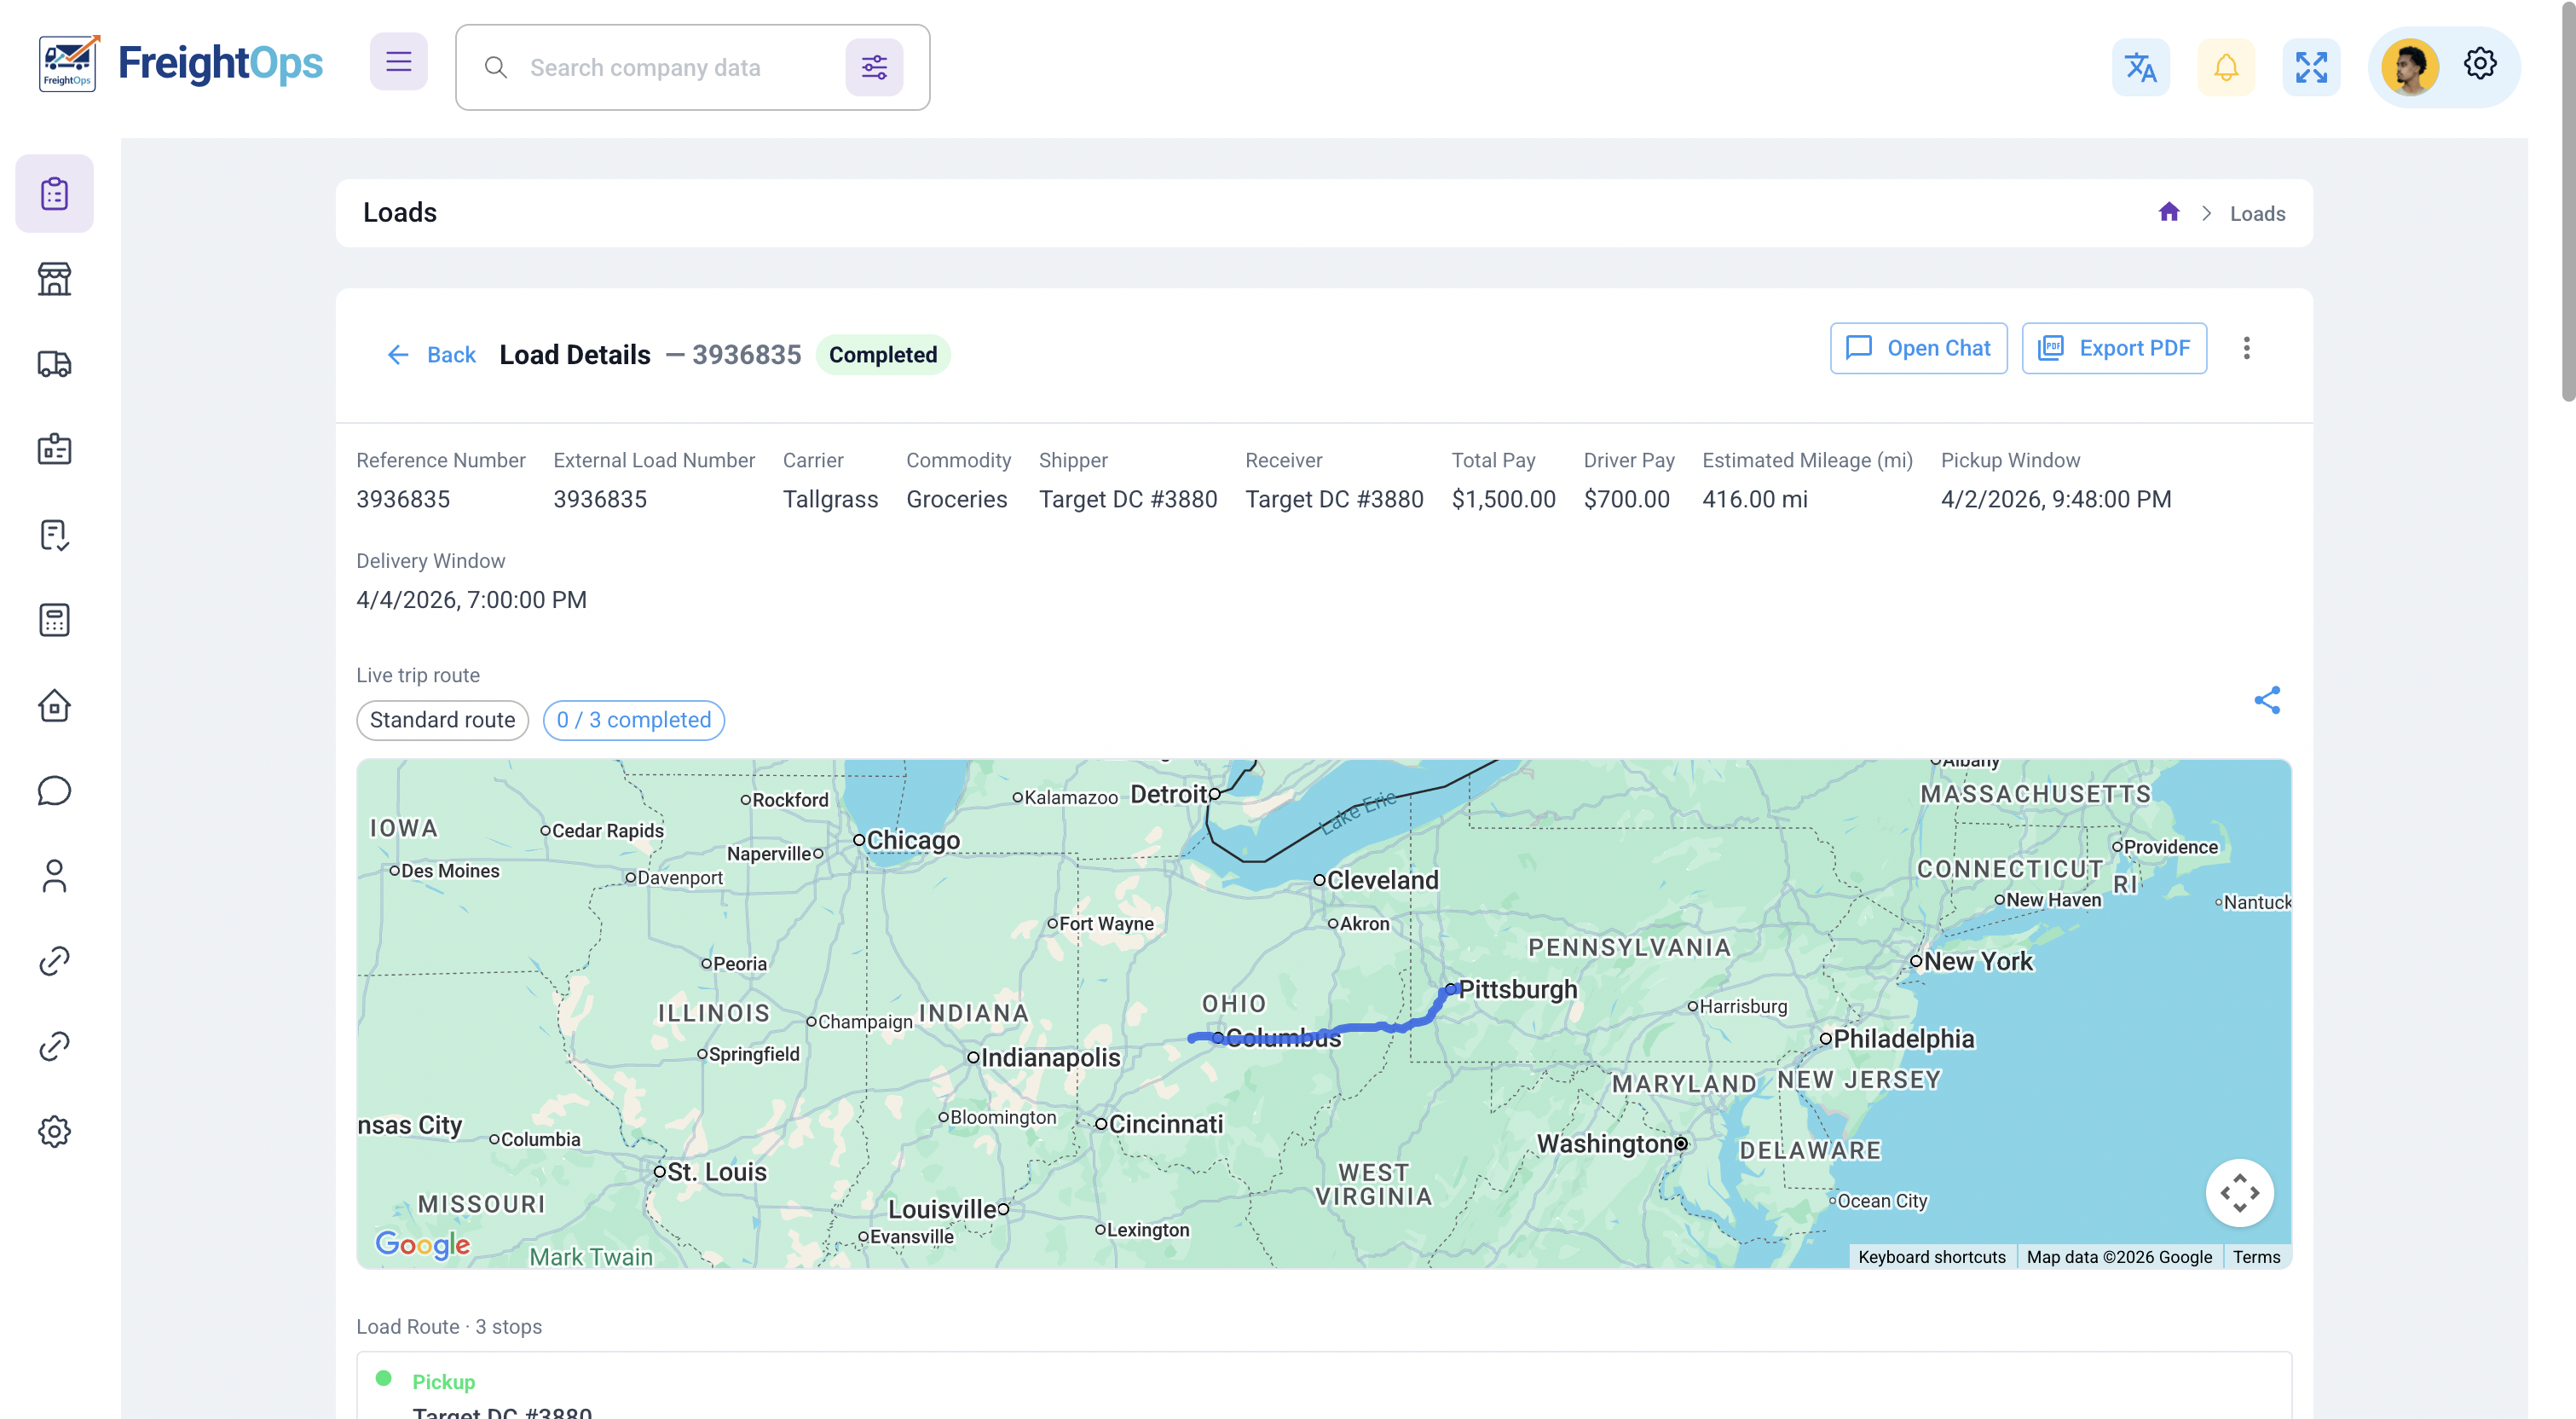Screen dimensions: 2576x1419
Task: Toggle the hamburger sidebar menu button
Action: 398,62
